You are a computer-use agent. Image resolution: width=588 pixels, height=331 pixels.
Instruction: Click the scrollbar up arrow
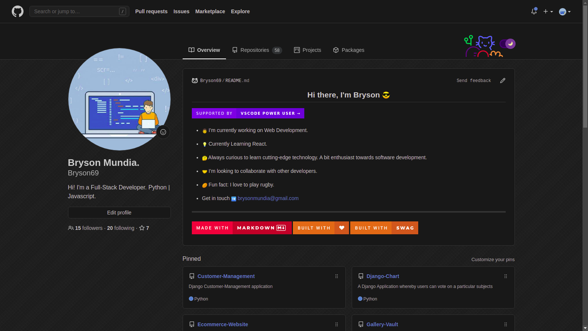click(585, 3)
